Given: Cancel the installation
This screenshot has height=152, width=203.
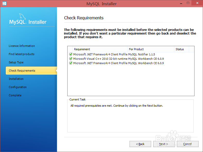Looking at the screenshot, I should point(188,144).
